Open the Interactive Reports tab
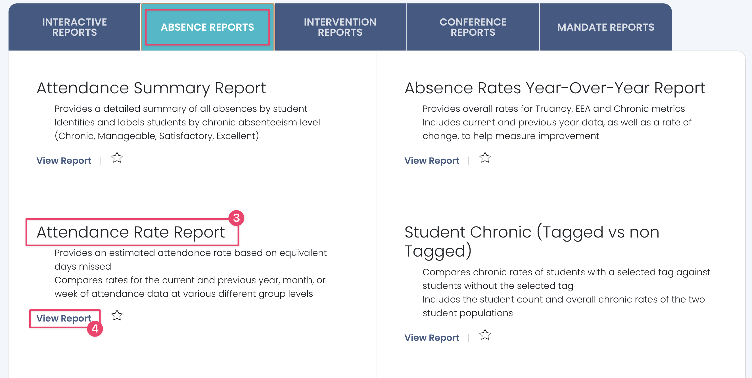This screenshot has width=752, height=378. [74, 27]
